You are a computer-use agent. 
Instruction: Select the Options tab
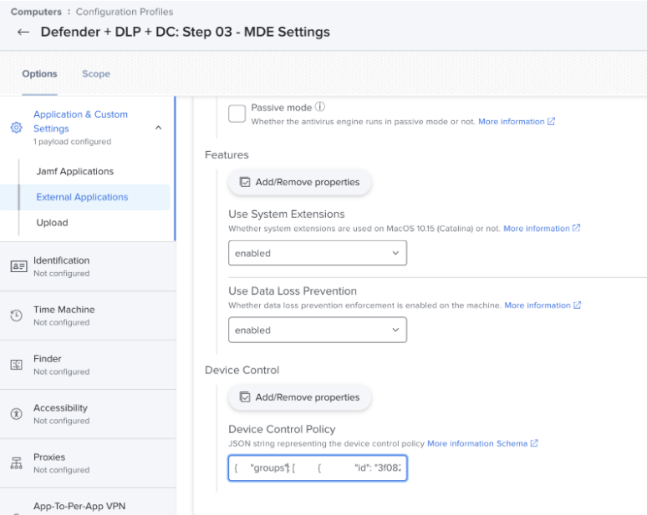click(x=39, y=74)
